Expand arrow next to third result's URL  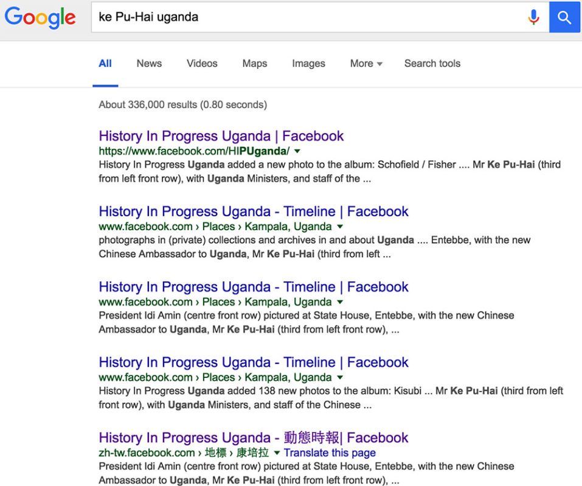point(340,302)
